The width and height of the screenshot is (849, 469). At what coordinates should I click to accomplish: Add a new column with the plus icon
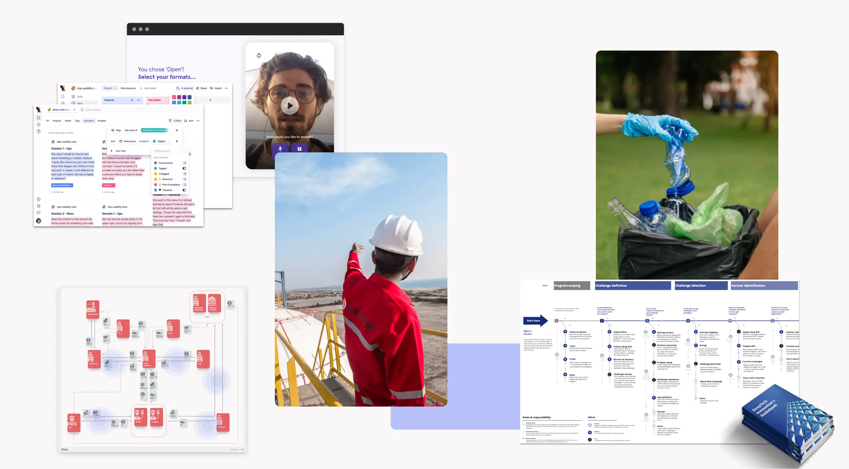(x=210, y=100)
